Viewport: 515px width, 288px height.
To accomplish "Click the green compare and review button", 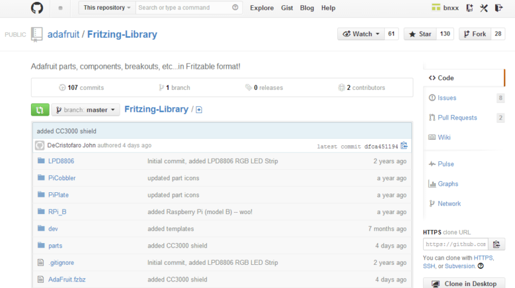I will [40, 110].
